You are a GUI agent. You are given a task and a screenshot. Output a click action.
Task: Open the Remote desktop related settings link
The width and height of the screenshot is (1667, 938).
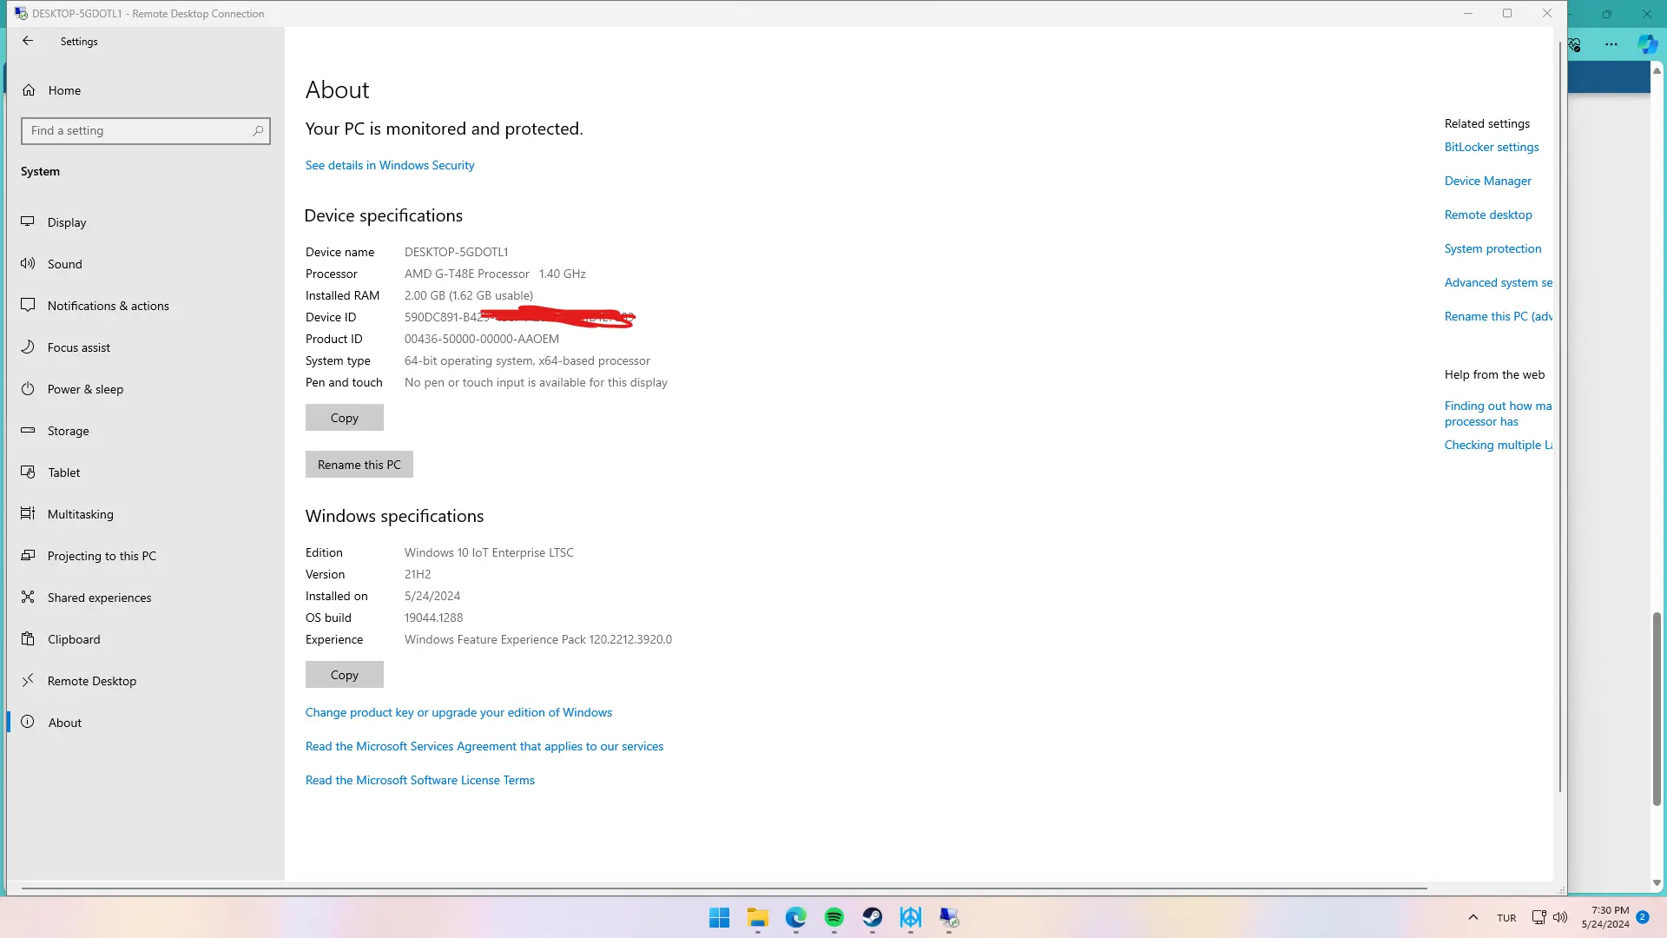pos(1488,215)
